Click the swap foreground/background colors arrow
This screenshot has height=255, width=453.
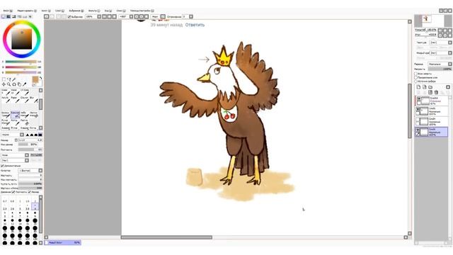click(40, 79)
